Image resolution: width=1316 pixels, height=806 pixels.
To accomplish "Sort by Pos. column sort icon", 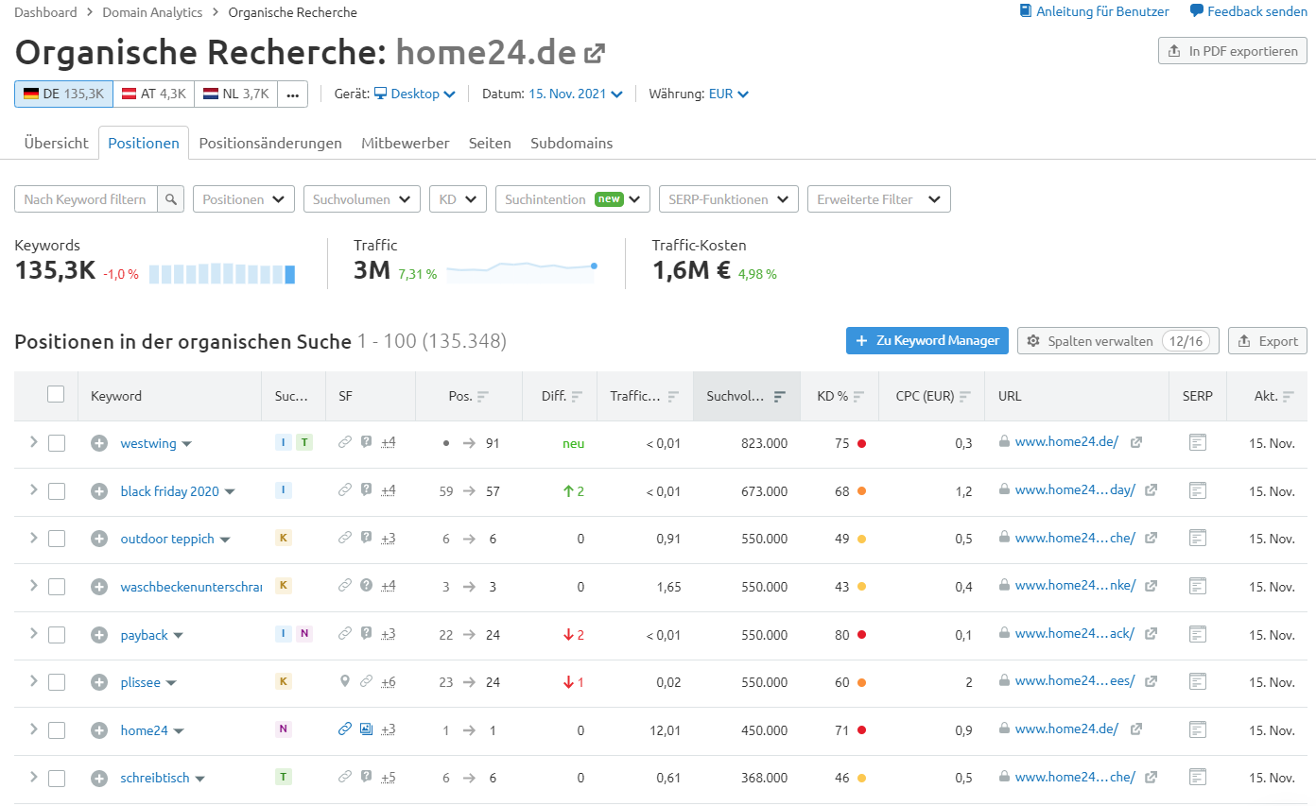I will pos(482,397).
